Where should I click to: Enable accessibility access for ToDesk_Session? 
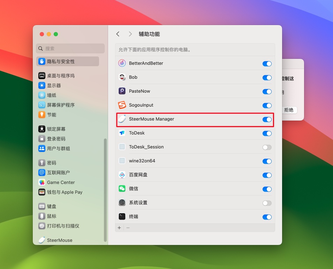[x=267, y=147]
